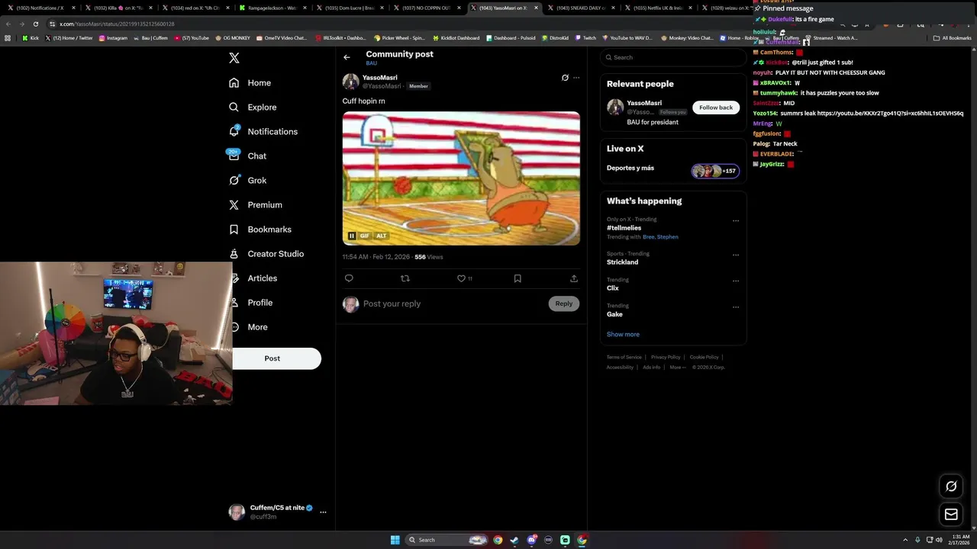The image size is (977, 549).
Task: Go to Home in sidebar
Action: click(250, 82)
